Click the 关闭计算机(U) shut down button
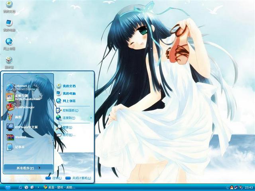 [78, 178]
